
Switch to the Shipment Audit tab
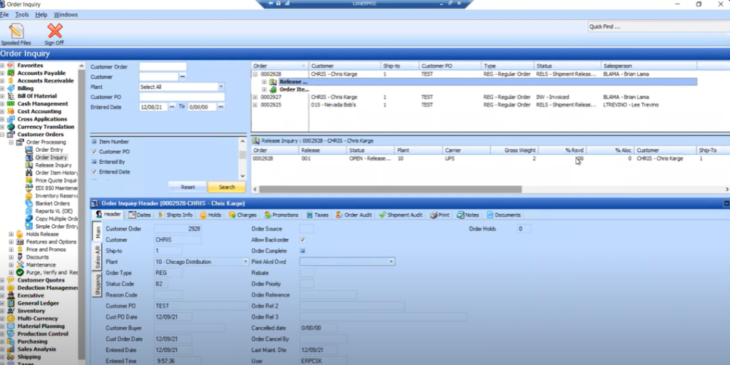[401, 215]
